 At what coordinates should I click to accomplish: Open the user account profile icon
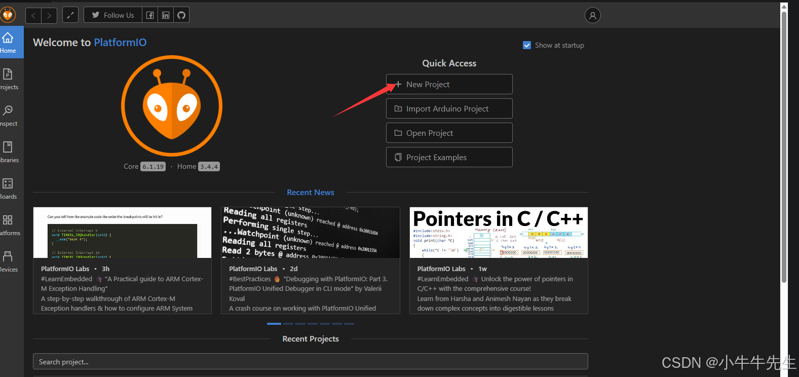pyautogui.click(x=592, y=15)
